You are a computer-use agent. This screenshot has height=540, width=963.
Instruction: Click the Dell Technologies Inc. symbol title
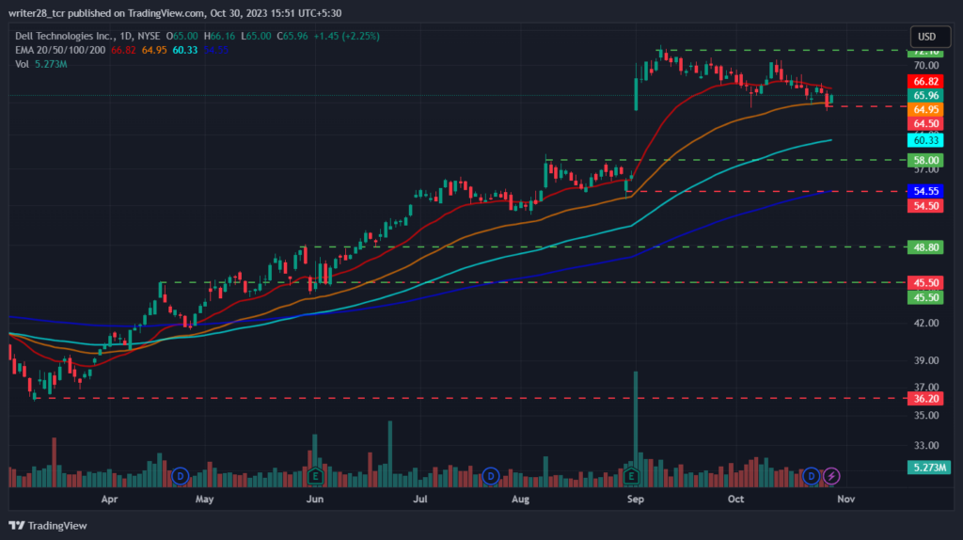63,37
